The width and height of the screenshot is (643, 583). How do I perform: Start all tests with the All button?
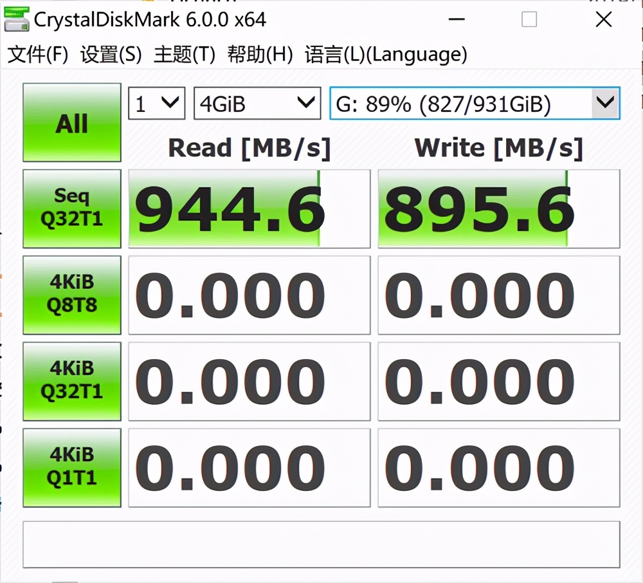point(71,122)
